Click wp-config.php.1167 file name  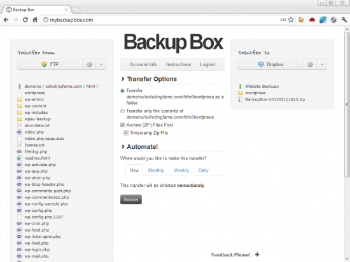pos(44,217)
